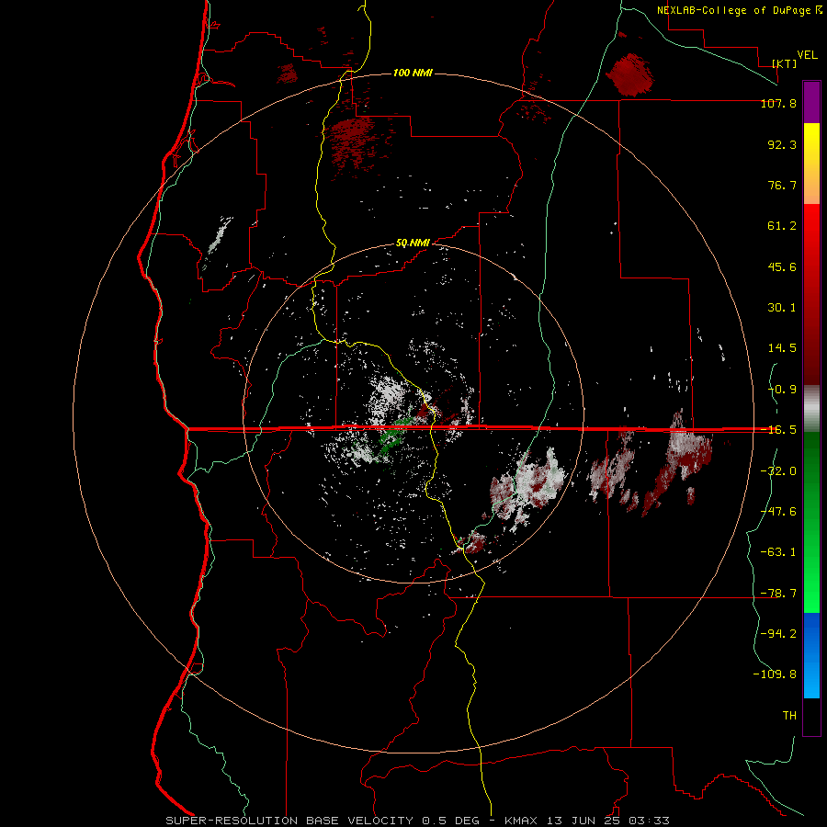Click the 50 NMI range ring label
This screenshot has height=827, width=827.
413,244
